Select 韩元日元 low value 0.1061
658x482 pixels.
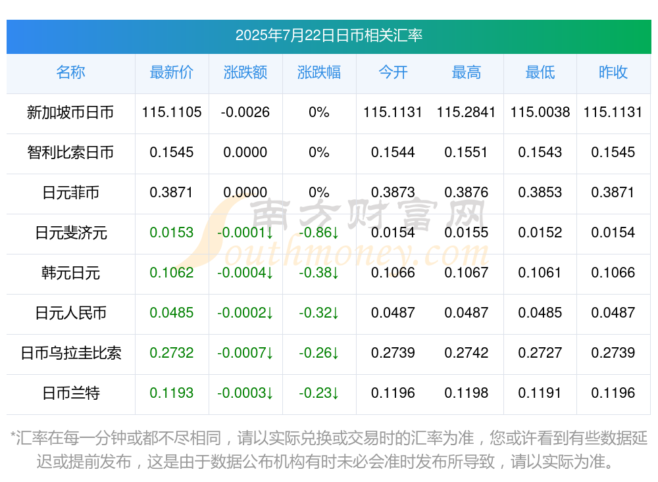(540, 273)
